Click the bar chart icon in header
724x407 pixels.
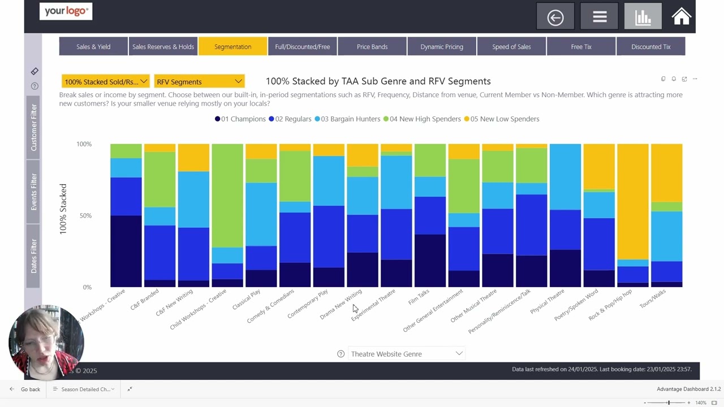[643, 17]
